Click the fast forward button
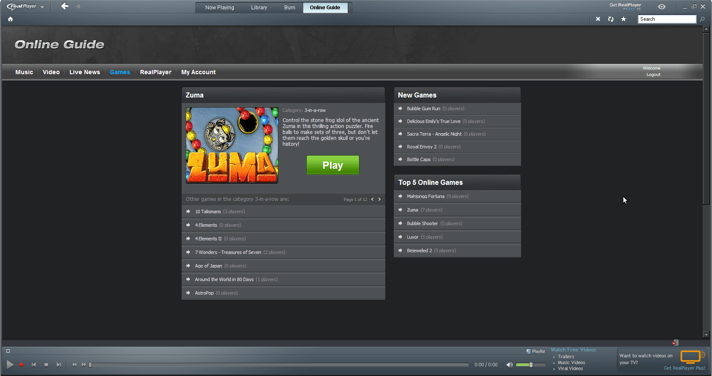This screenshot has height=376, width=712. point(84,365)
